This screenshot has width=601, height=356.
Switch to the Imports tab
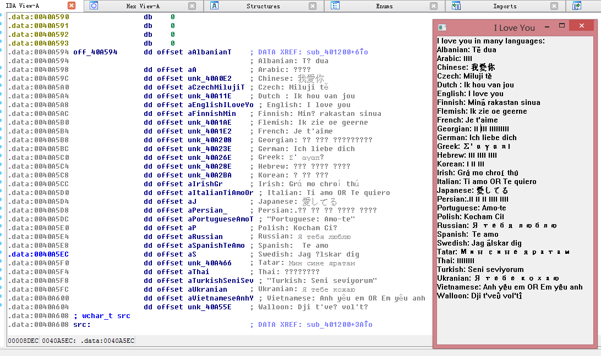coord(504,6)
